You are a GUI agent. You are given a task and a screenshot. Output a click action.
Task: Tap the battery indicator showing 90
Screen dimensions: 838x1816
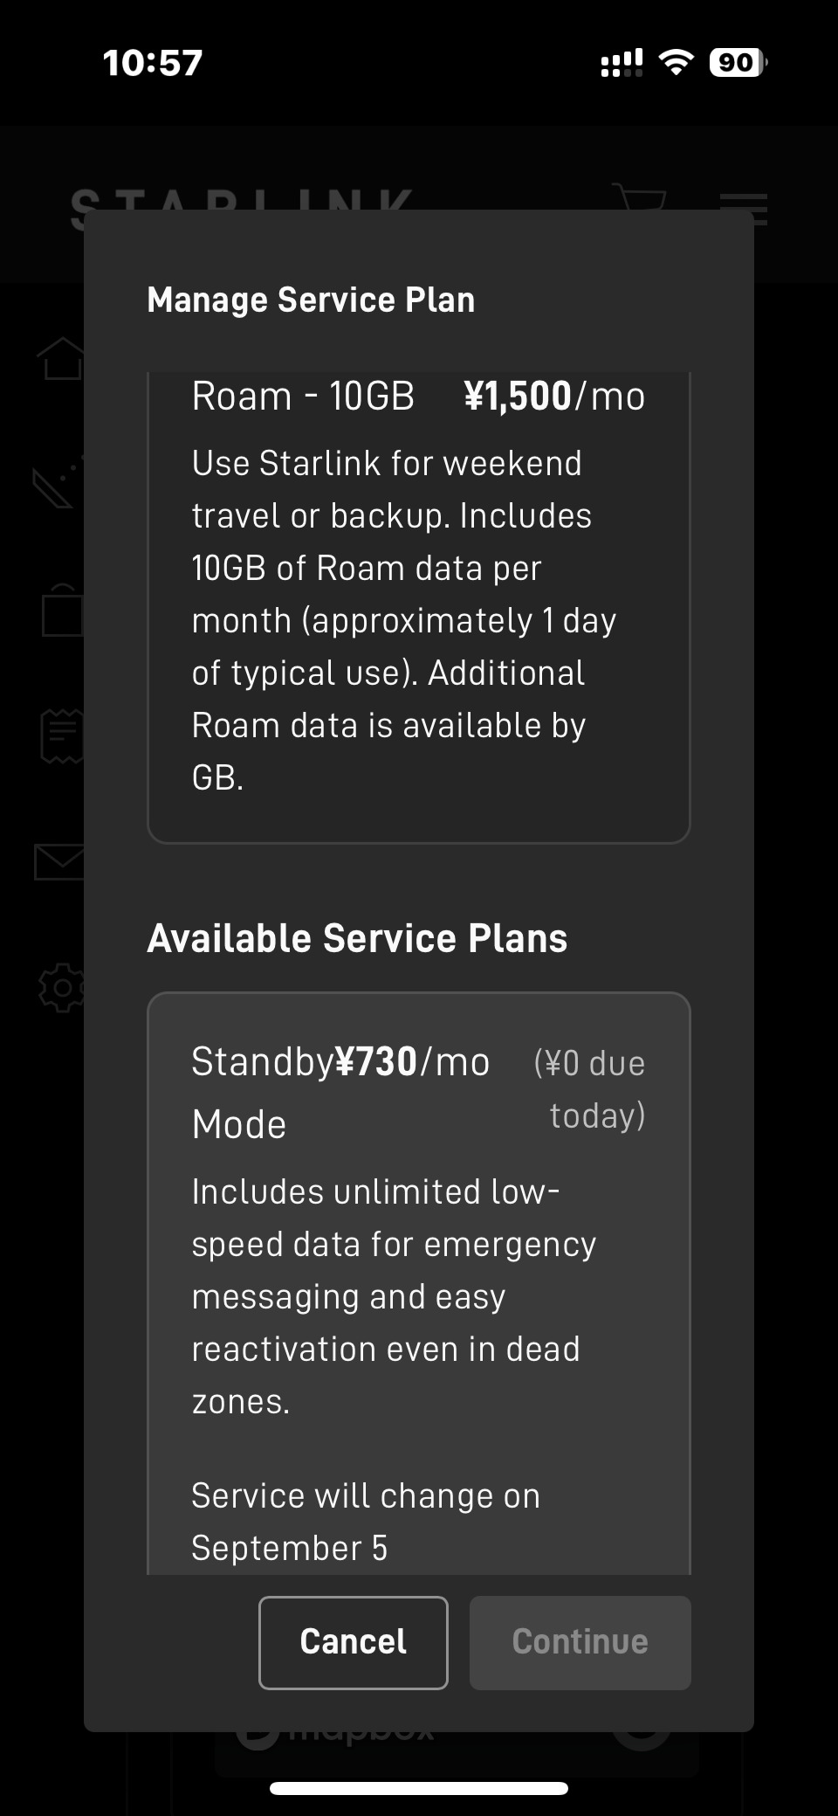(x=738, y=62)
